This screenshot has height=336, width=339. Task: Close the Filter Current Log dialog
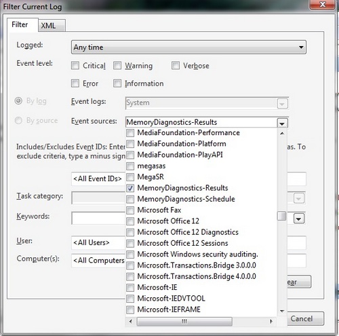[323, 4]
